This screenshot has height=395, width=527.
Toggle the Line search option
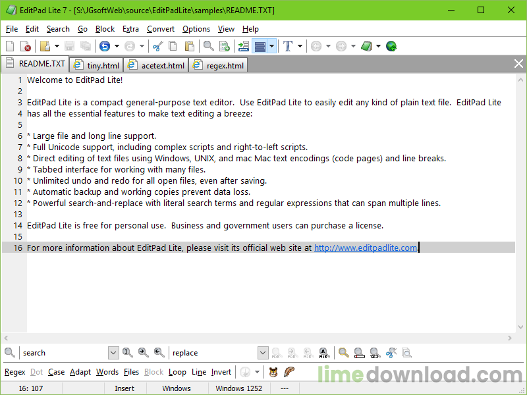tap(199, 372)
